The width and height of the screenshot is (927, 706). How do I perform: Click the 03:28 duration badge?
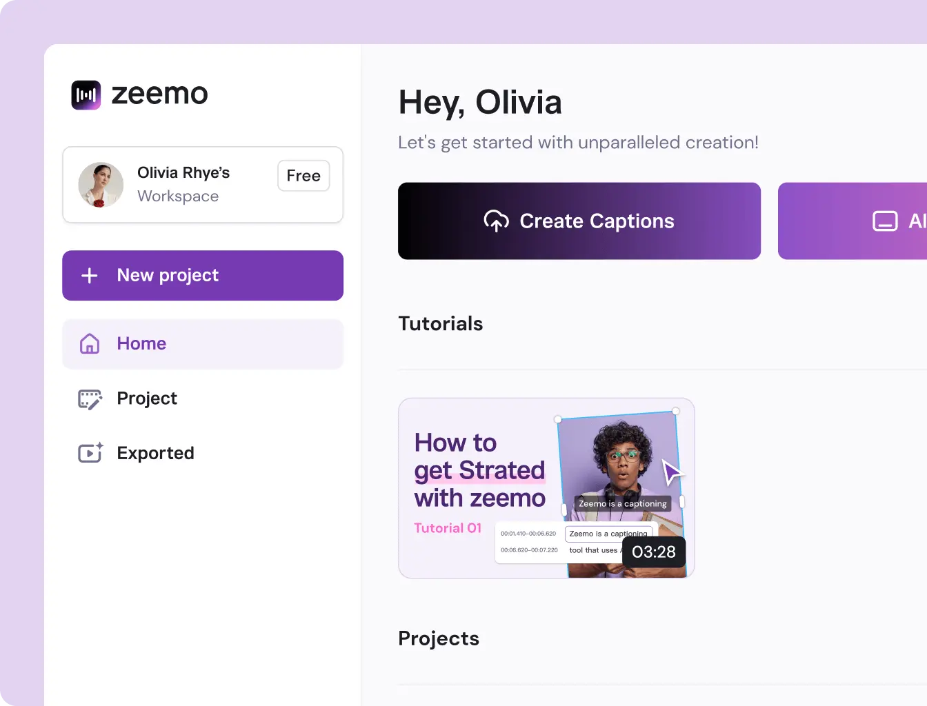[x=654, y=552]
